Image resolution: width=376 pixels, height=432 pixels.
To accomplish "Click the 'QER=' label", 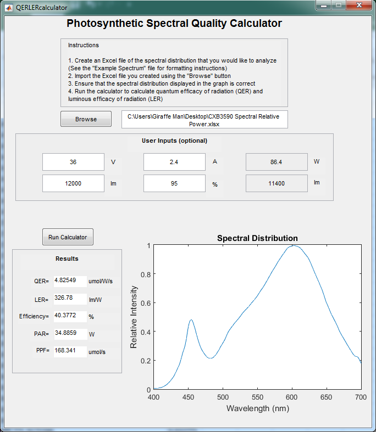I will [41, 281].
